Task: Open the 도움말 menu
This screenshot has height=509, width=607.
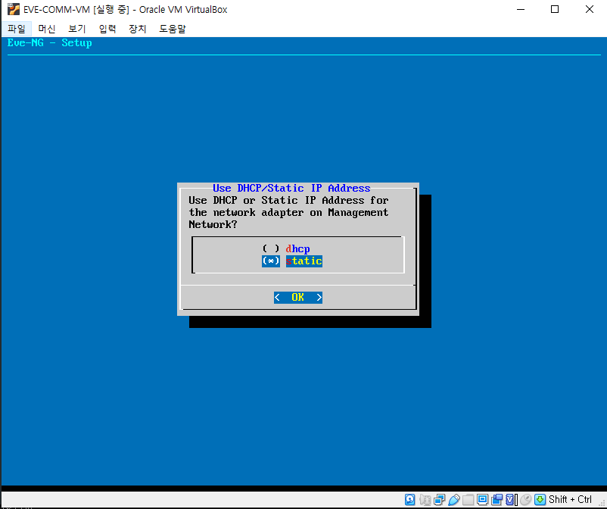Action: (173, 29)
